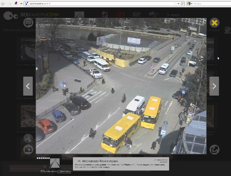The height and width of the screenshot is (176, 231).
Task: Click the house icon in site header
Action: [x=79, y=15]
